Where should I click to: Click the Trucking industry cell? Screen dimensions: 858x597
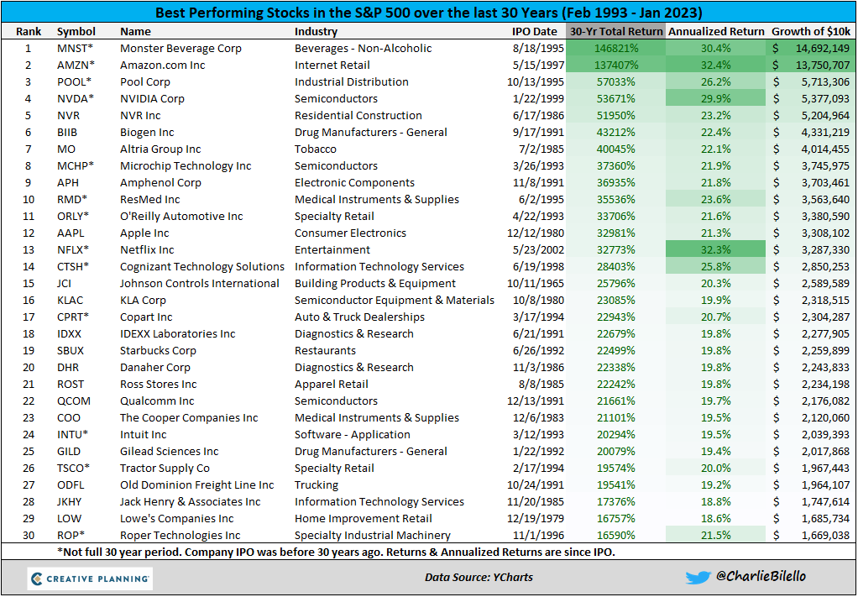coord(317,484)
